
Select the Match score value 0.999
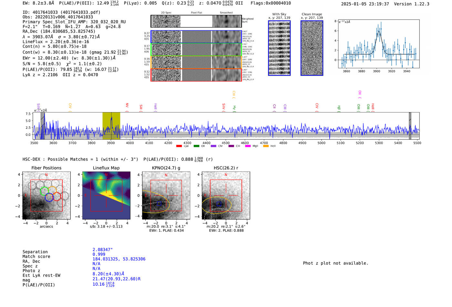coord(99,254)
